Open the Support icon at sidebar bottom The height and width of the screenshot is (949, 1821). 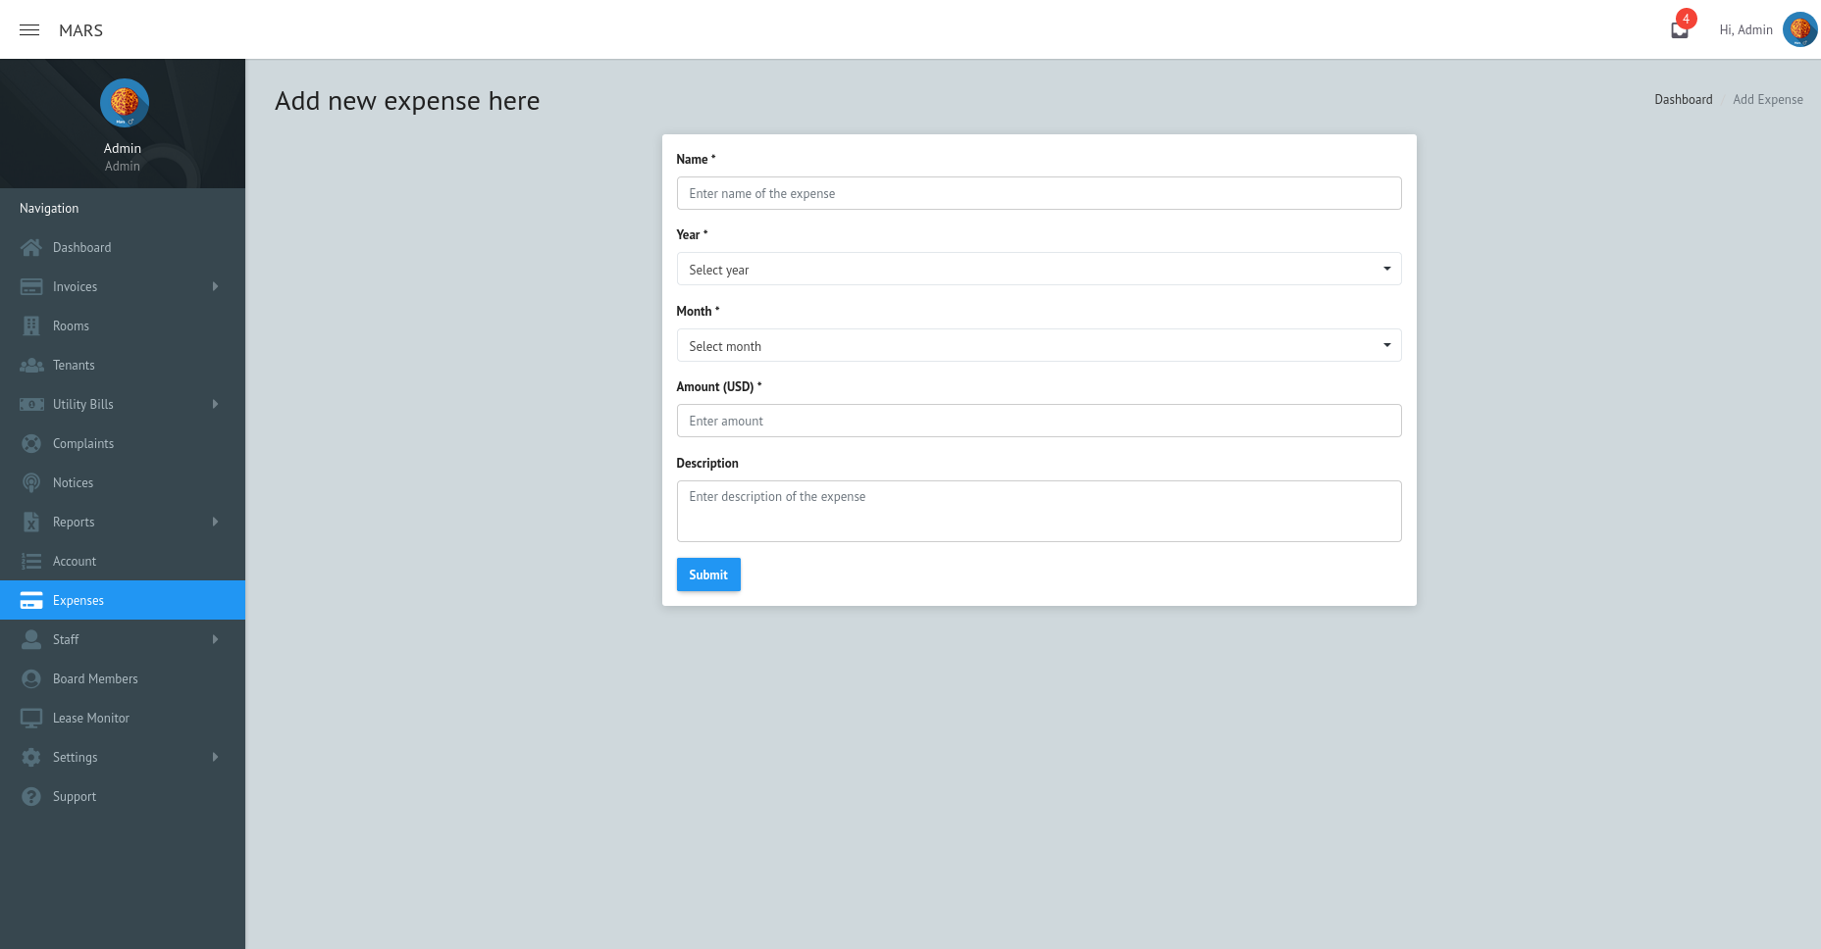click(30, 796)
